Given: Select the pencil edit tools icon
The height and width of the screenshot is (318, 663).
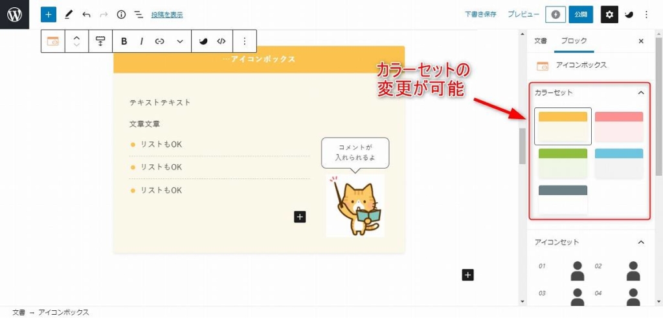Looking at the screenshot, I should coord(68,15).
